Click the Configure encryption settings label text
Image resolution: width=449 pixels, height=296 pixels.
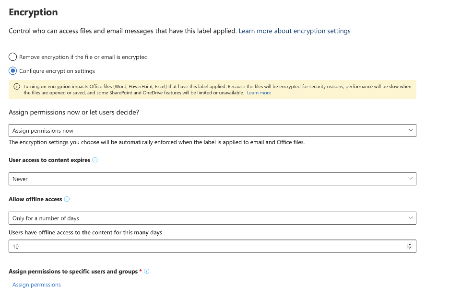(57, 71)
